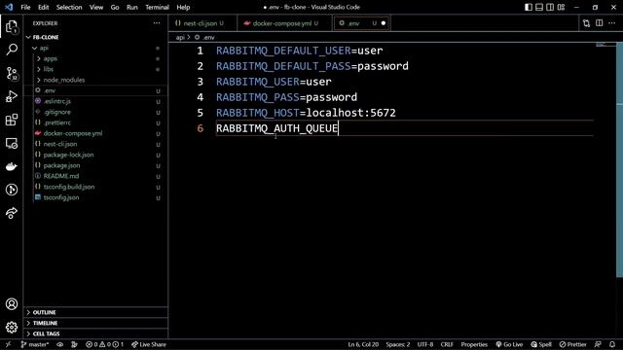
Task: Click Spell checker status item
Action: point(541,344)
